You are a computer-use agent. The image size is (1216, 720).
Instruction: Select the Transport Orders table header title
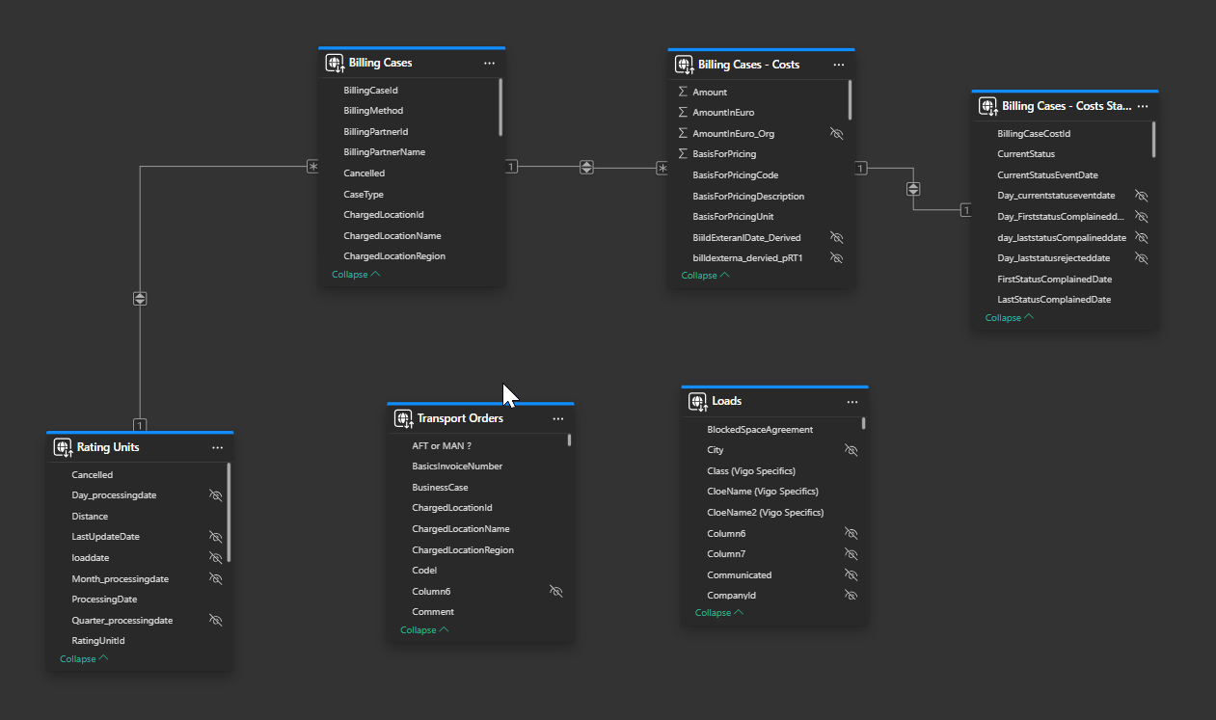coord(460,418)
